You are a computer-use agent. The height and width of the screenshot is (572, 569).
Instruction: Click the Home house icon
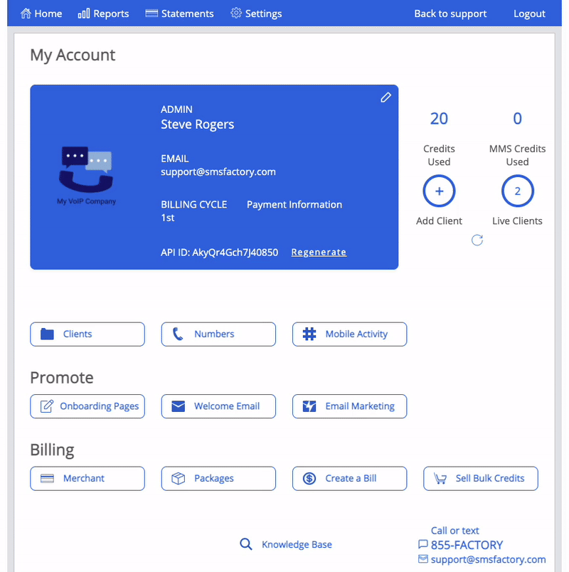pos(26,14)
